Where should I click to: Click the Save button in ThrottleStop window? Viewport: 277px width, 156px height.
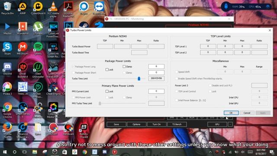pos(116,124)
